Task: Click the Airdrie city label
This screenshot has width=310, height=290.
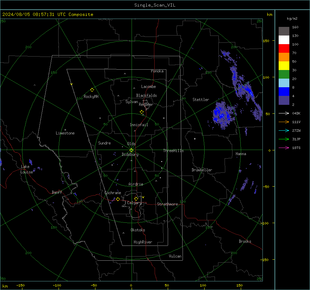Action: click(x=136, y=184)
